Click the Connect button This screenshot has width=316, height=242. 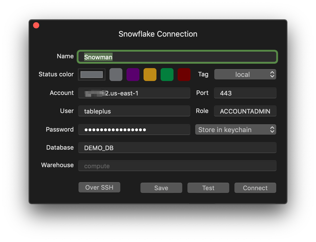(x=255, y=188)
